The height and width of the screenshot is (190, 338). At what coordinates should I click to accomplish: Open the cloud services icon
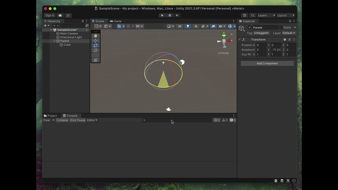coord(60,15)
